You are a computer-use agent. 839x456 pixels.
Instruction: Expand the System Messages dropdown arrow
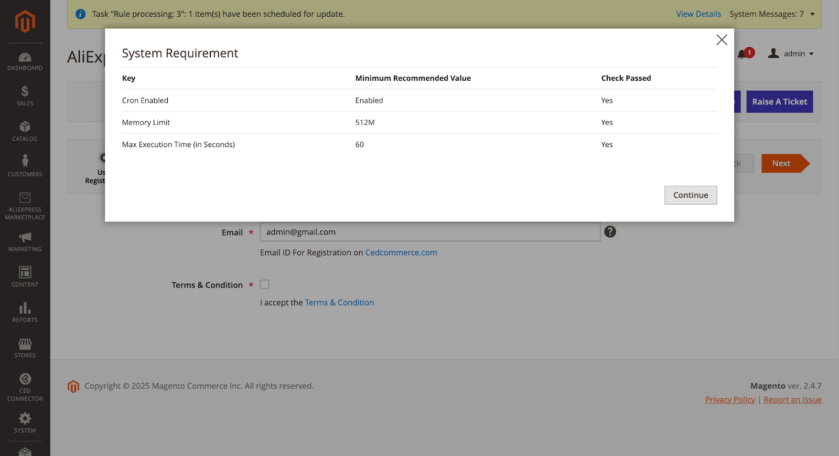pyautogui.click(x=812, y=14)
